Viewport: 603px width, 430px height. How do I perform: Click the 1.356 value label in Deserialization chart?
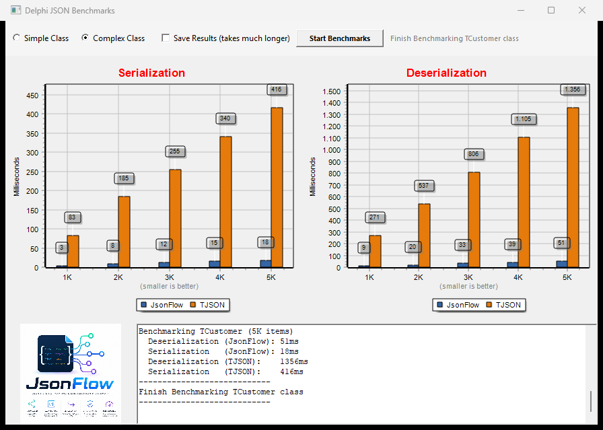click(572, 89)
